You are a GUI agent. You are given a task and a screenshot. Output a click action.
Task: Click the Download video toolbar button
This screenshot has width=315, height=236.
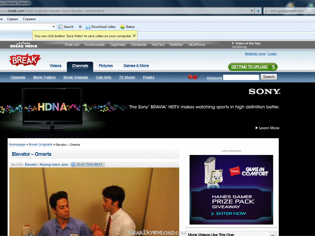101,27
